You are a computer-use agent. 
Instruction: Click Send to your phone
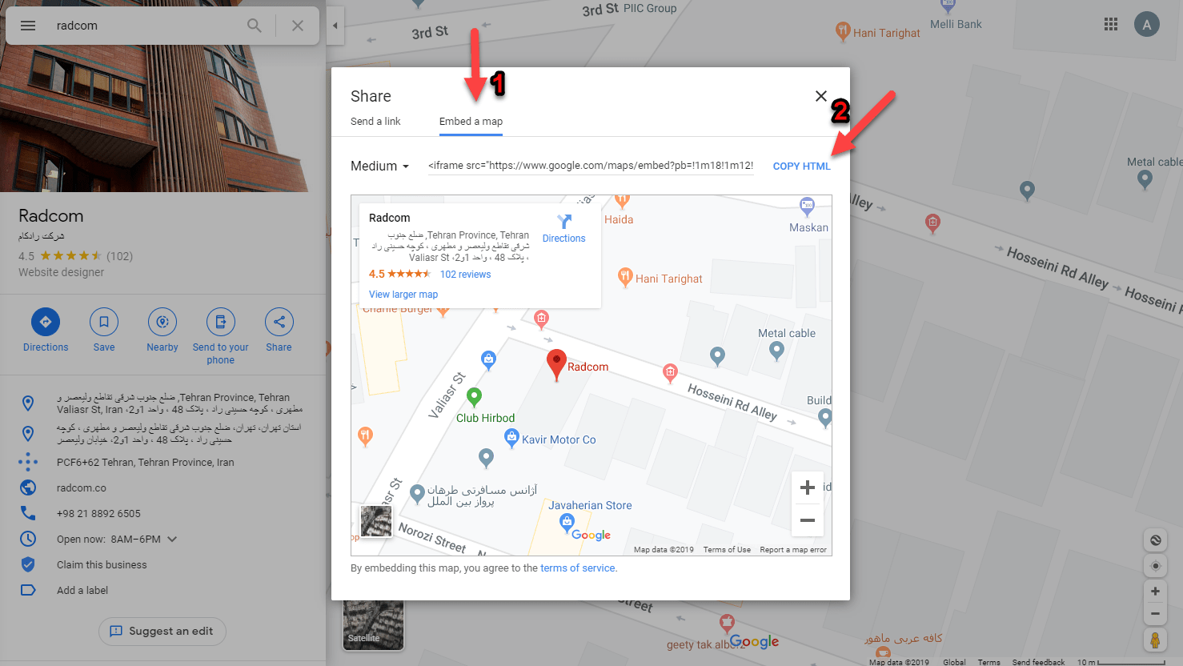pos(221,322)
